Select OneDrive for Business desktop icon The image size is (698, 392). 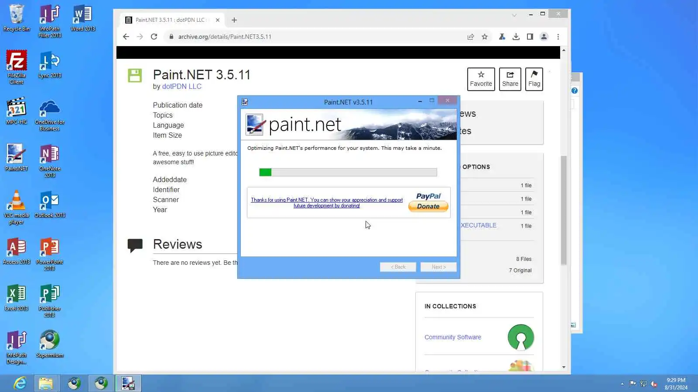(x=50, y=114)
